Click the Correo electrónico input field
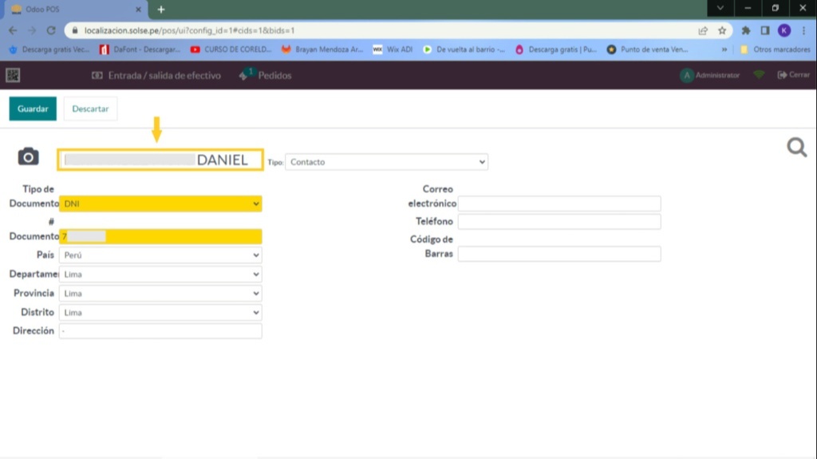 point(559,204)
